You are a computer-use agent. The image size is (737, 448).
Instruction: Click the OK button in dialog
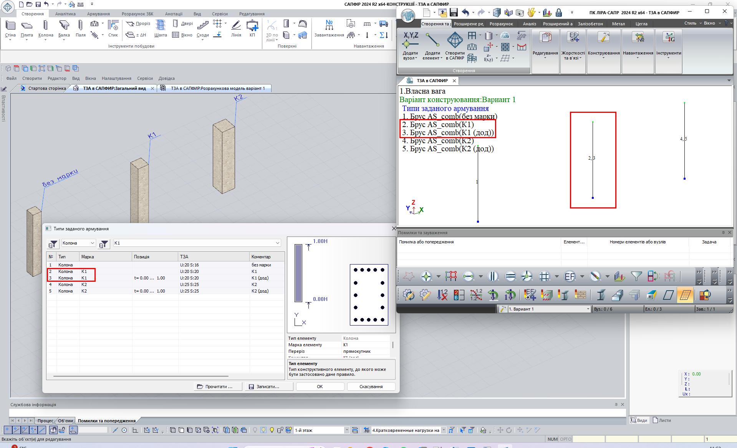point(320,387)
